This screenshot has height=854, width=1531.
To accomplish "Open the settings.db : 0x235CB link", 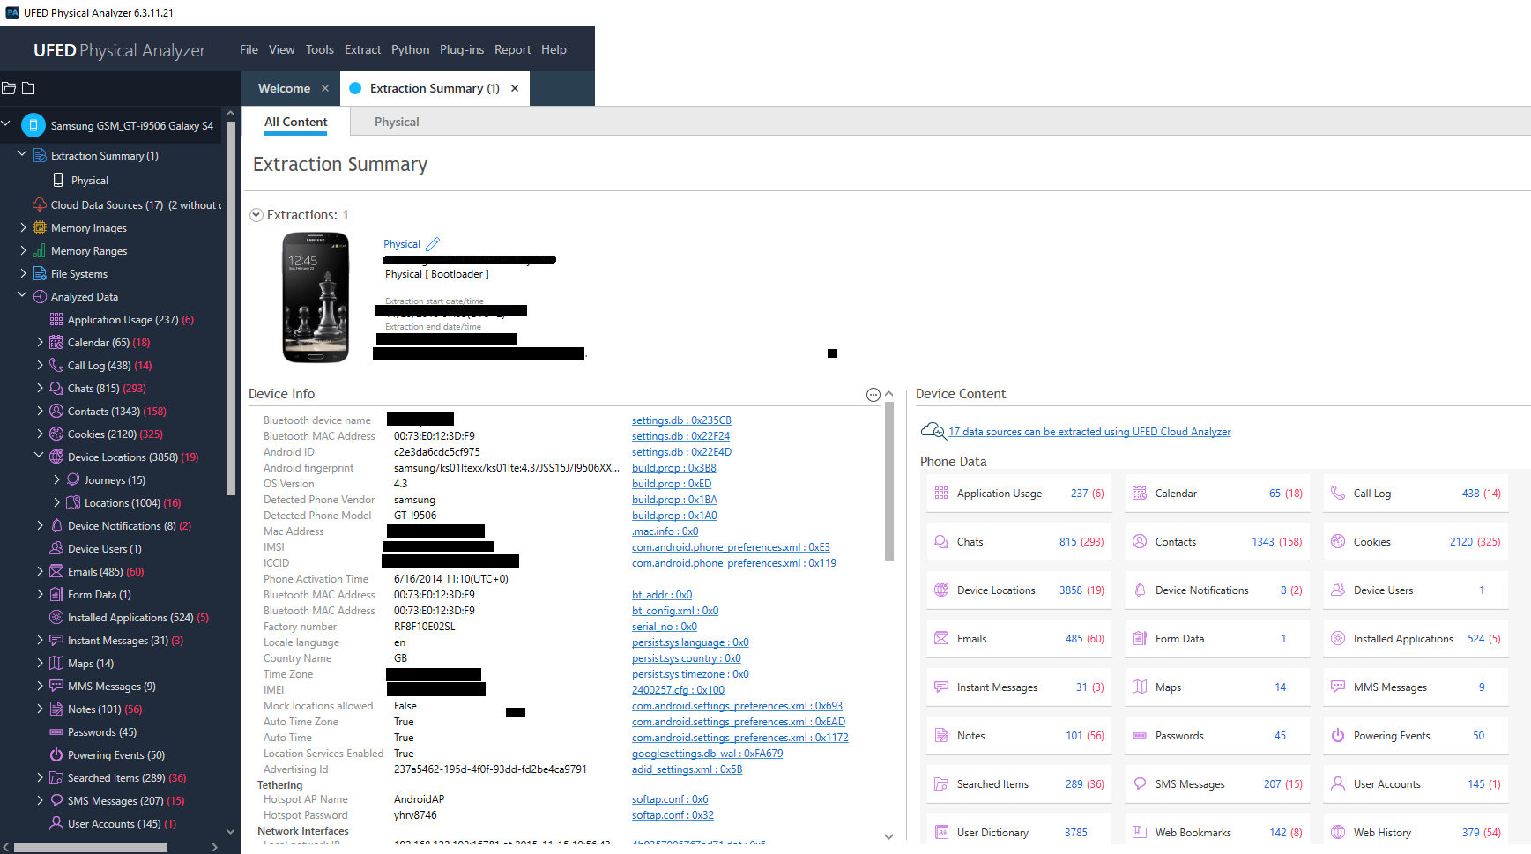I will (x=681, y=420).
